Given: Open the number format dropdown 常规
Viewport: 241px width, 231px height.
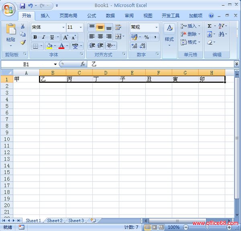Looking at the screenshot, I should pos(156,27).
